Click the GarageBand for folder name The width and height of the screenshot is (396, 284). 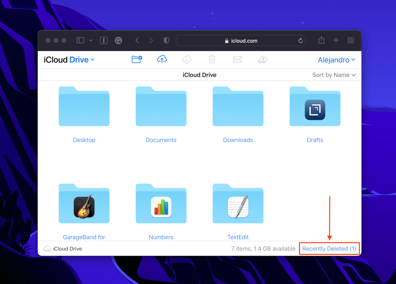pos(84,237)
